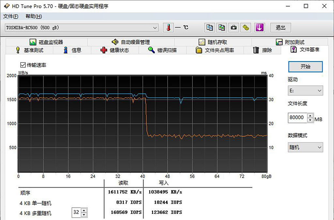Click the yellow hand donate icon
Screen dimensions: 334x220
coord(246,28)
